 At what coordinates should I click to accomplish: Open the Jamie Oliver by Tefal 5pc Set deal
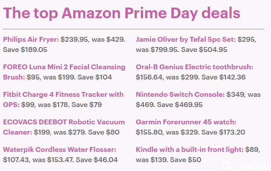tap(186, 40)
